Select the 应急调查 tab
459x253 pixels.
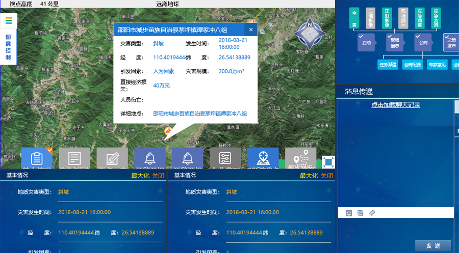(x=419, y=18)
